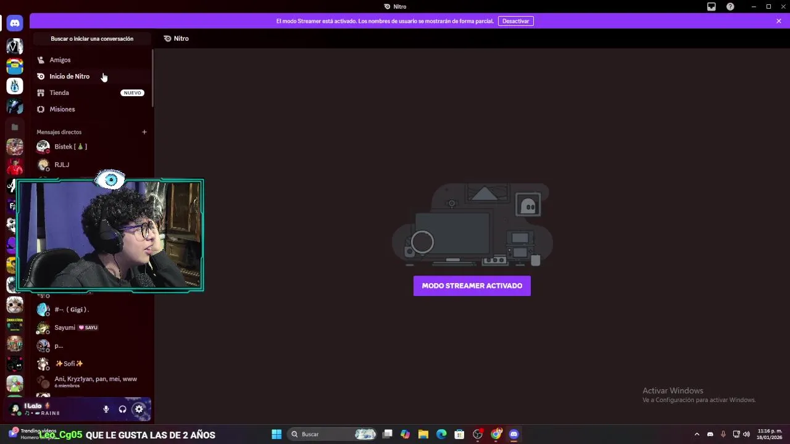Create new direct message with plus icon
The image size is (790, 444).
(144, 132)
